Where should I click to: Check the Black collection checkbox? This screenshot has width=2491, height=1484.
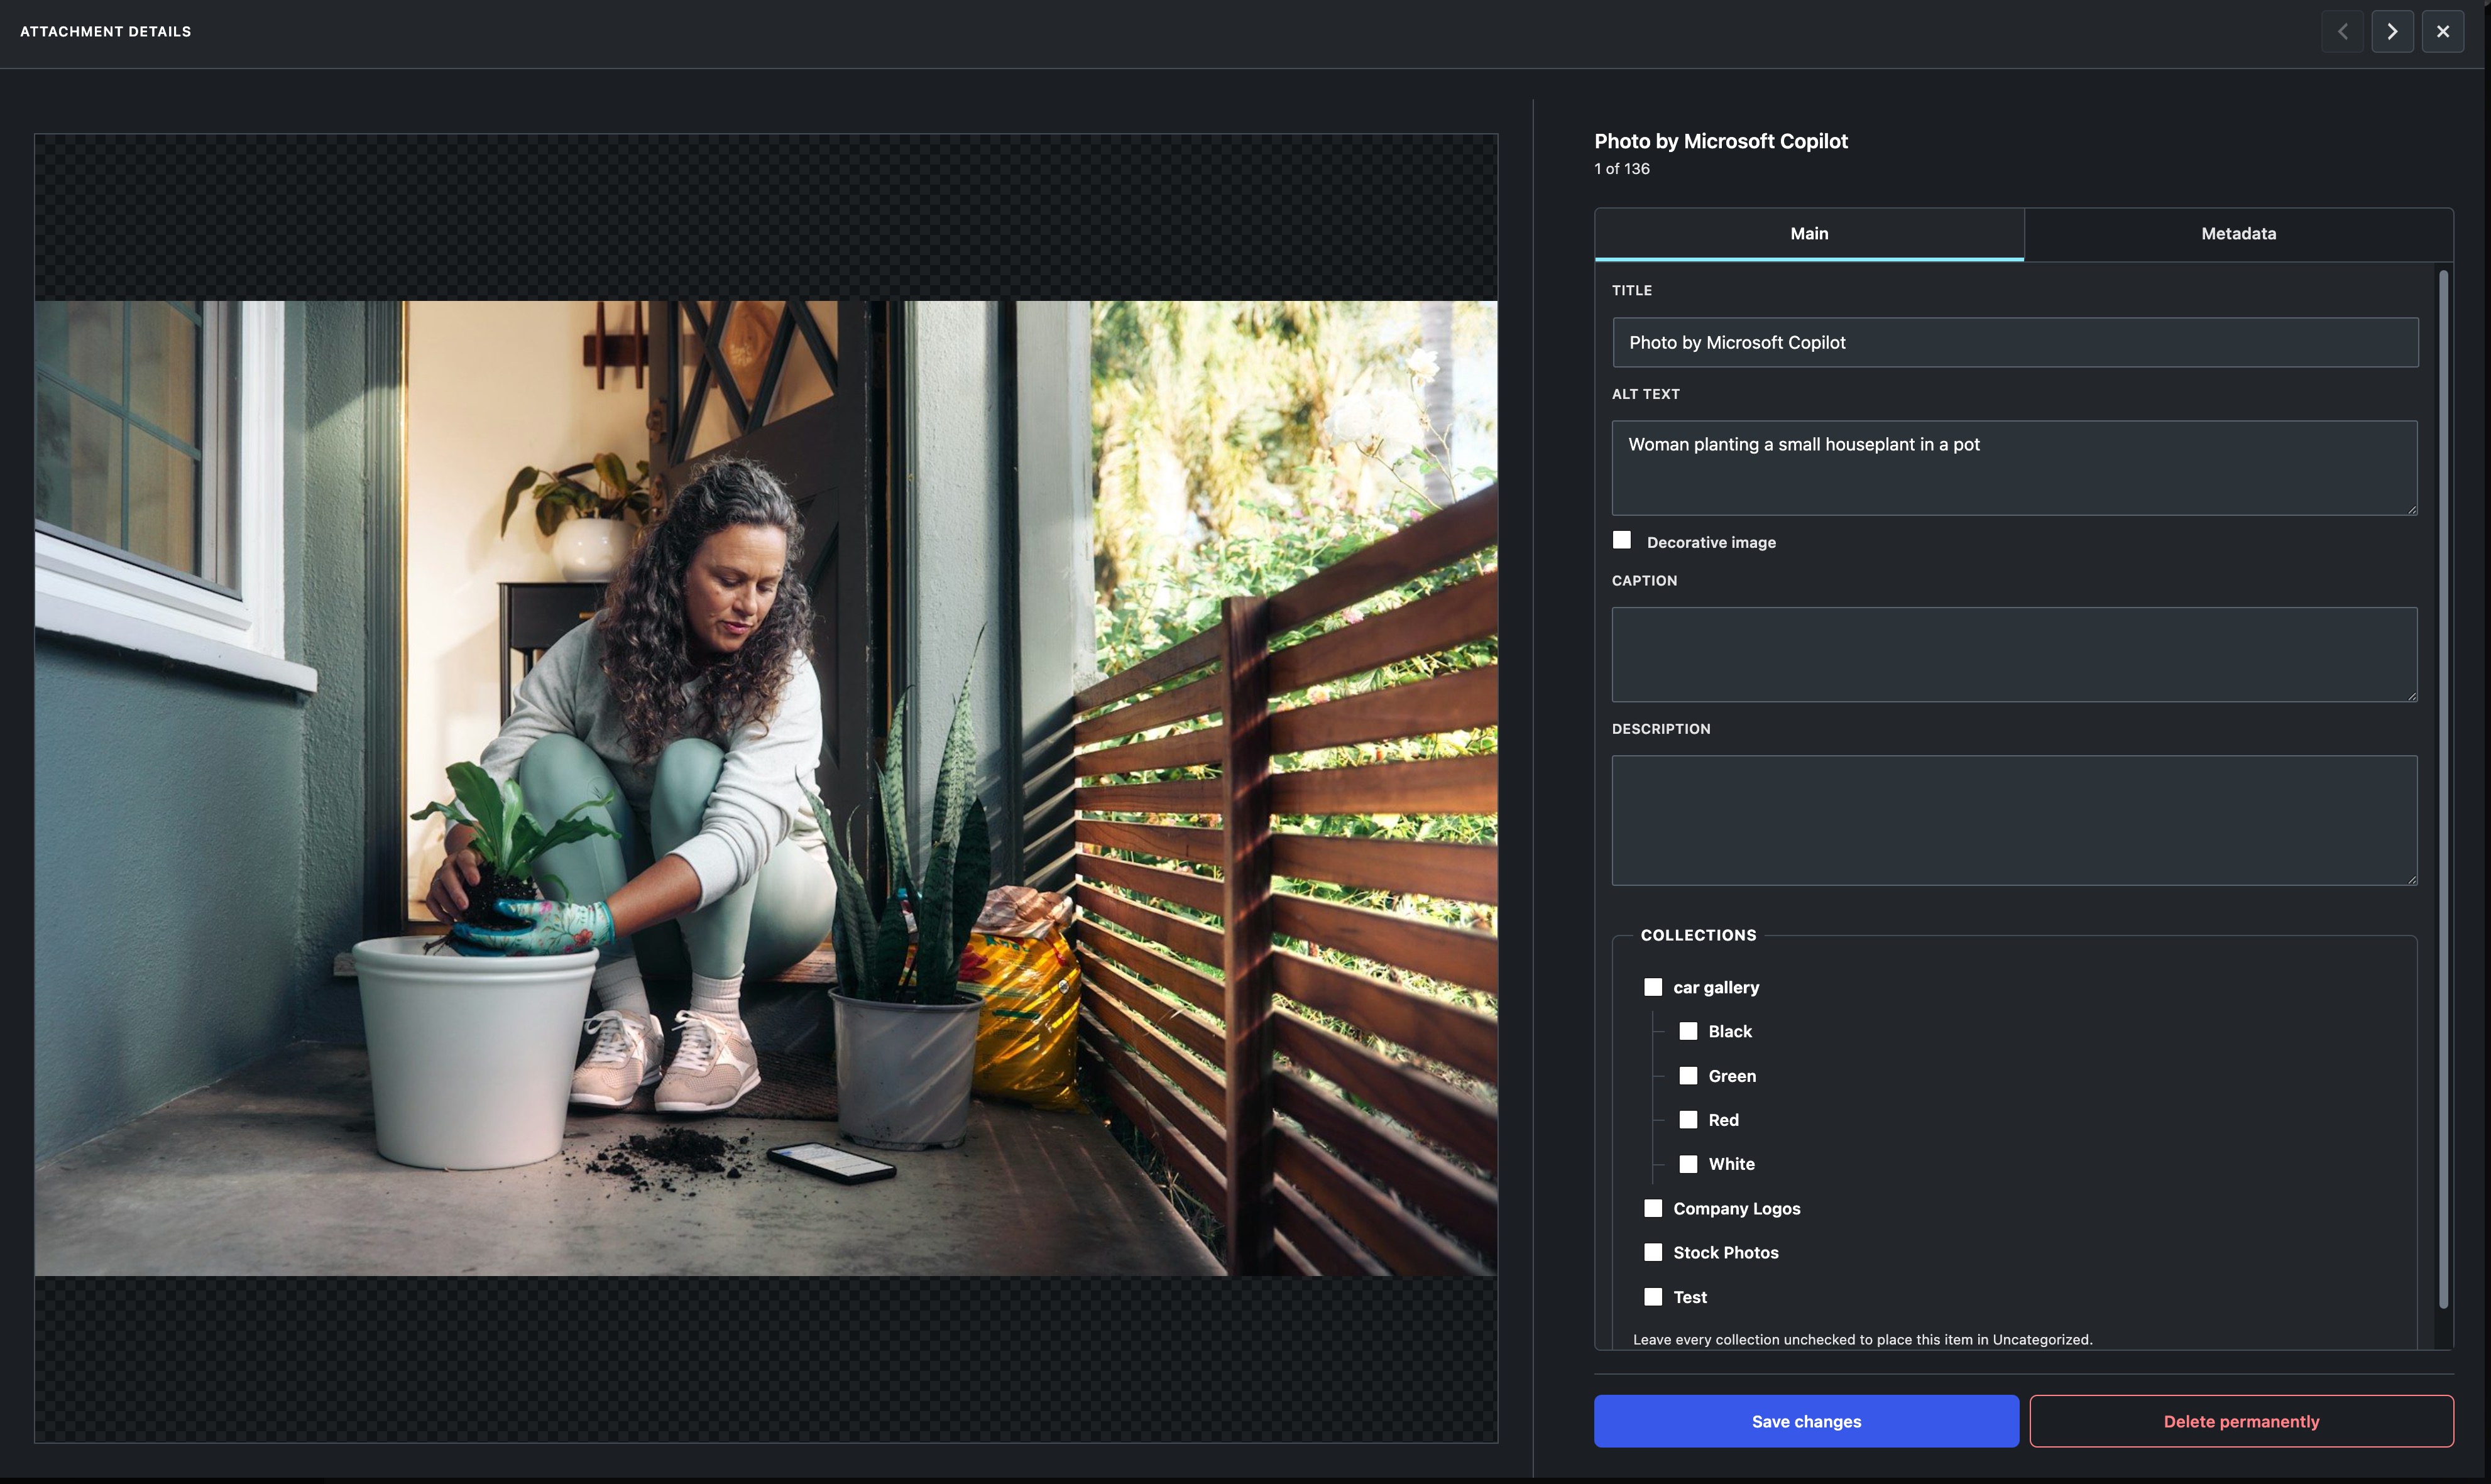[x=1688, y=1032]
